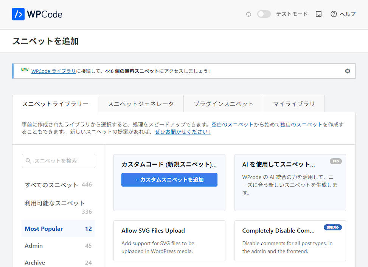Click the help question mark icon

(x=334, y=14)
